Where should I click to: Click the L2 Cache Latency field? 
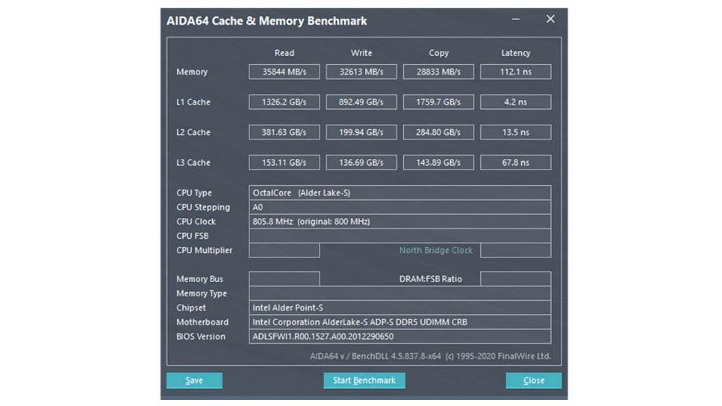(x=515, y=132)
